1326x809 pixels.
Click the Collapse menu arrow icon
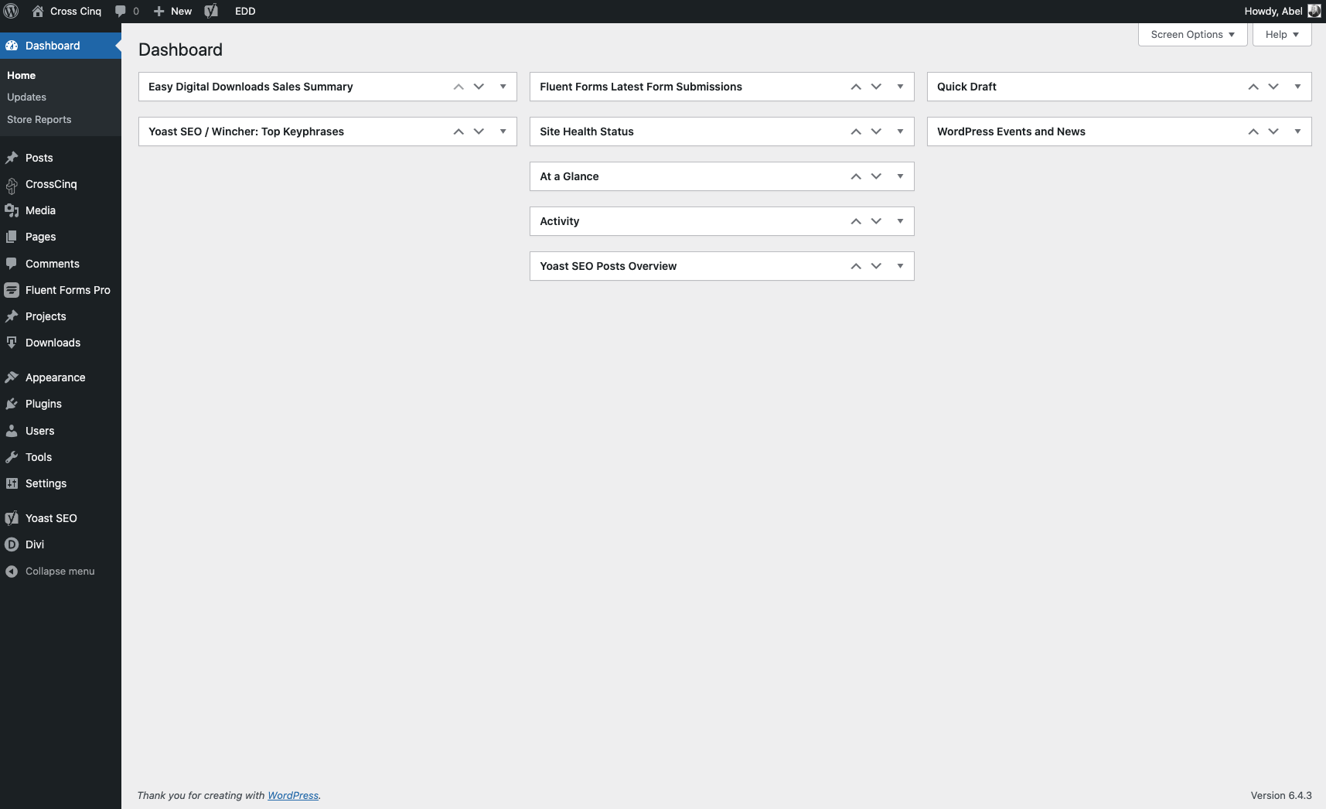(x=12, y=572)
